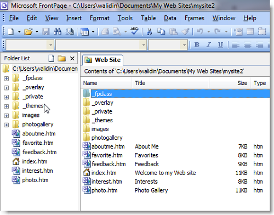Open the Font size combo box

click(168, 45)
